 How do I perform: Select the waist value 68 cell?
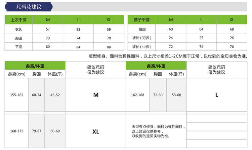pos(232,29)
